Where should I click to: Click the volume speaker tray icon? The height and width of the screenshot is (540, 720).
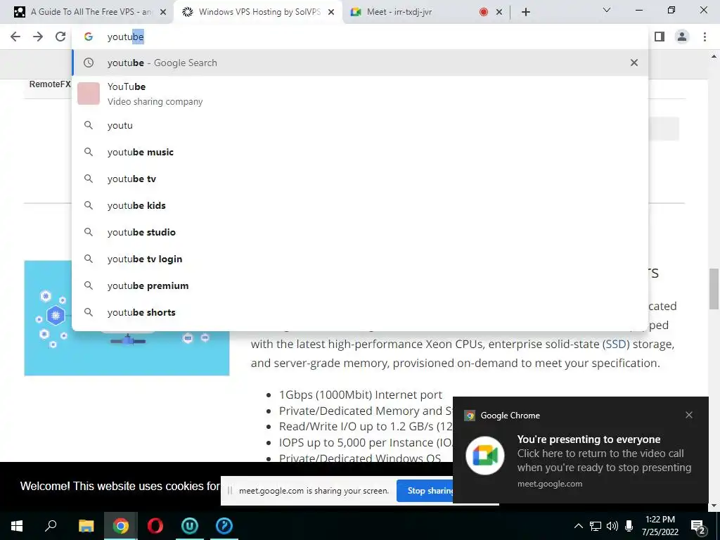[612, 526]
